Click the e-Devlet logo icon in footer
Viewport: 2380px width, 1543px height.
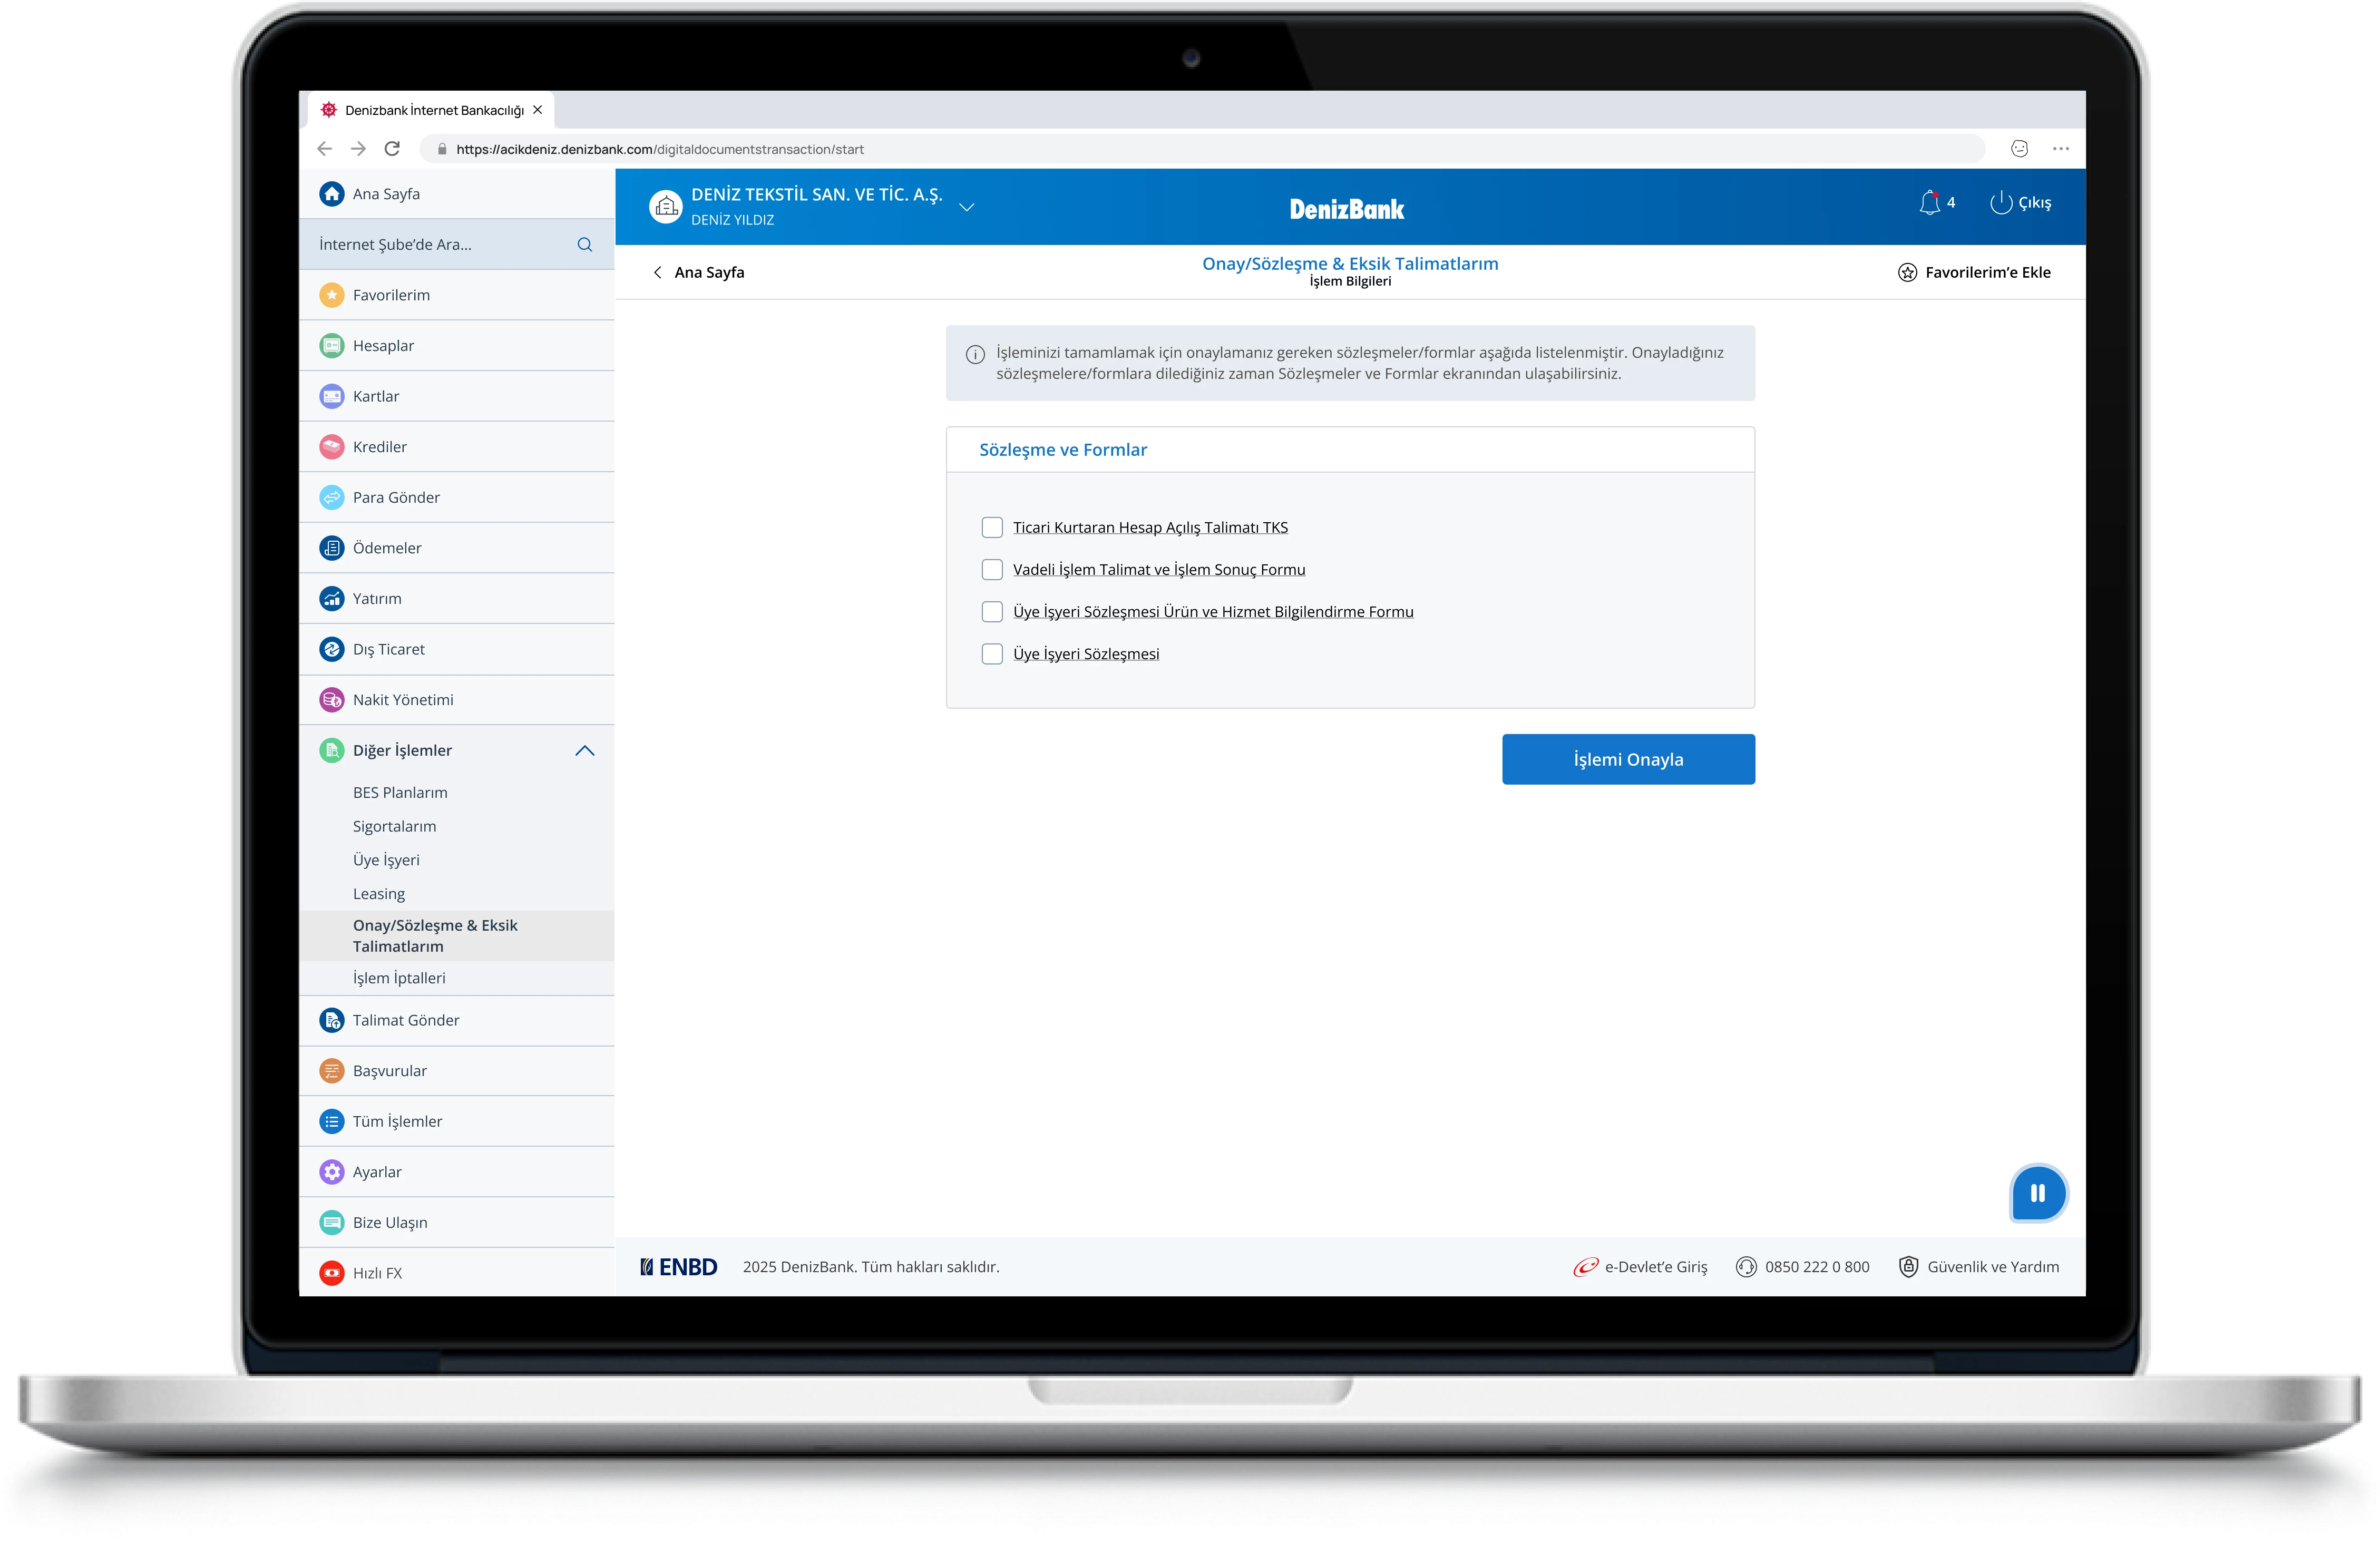[1585, 1267]
